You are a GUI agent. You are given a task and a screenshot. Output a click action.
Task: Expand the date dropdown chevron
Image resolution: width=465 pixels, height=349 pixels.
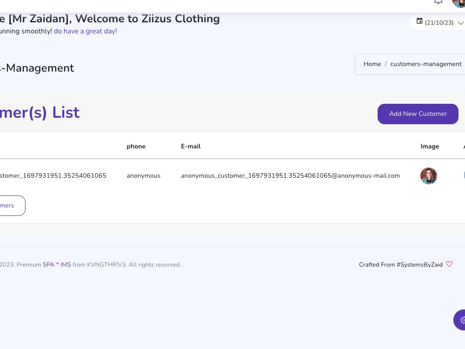tap(460, 23)
